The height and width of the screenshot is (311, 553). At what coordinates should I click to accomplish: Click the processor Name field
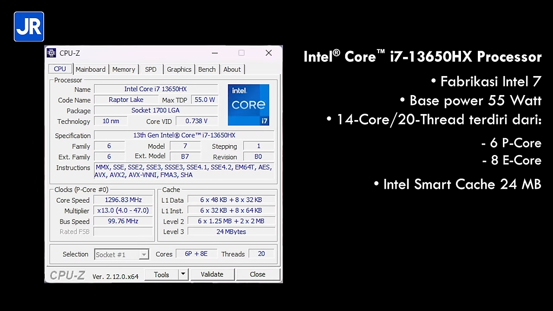click(x=156, y=89)
